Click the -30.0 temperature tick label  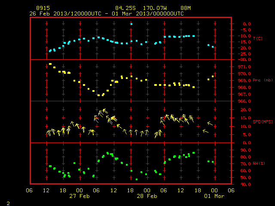pos(244,60)
